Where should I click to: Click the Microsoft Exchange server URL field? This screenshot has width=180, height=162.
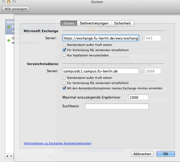pyautogui.click(x=100, y=38)
